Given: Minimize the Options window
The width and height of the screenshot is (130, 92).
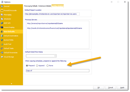Looking at the screenshot, I should 112,2.
